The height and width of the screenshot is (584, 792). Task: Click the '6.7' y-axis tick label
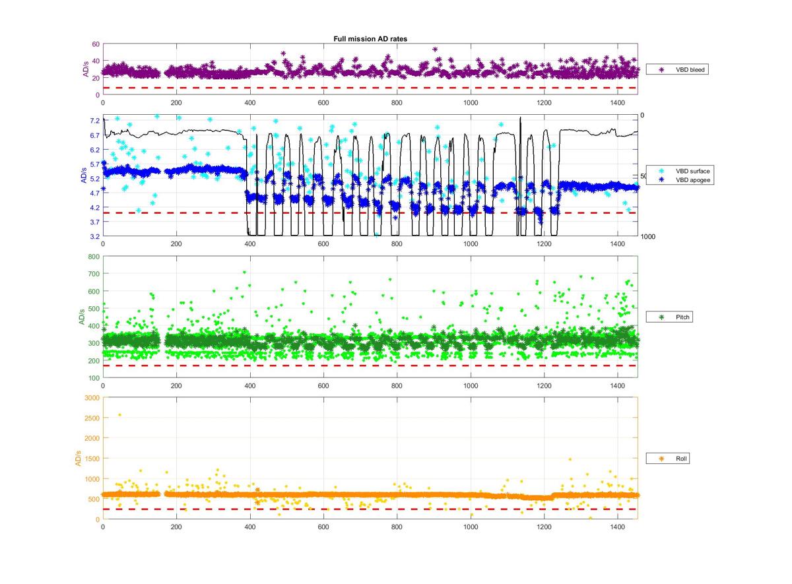(94, 135)
